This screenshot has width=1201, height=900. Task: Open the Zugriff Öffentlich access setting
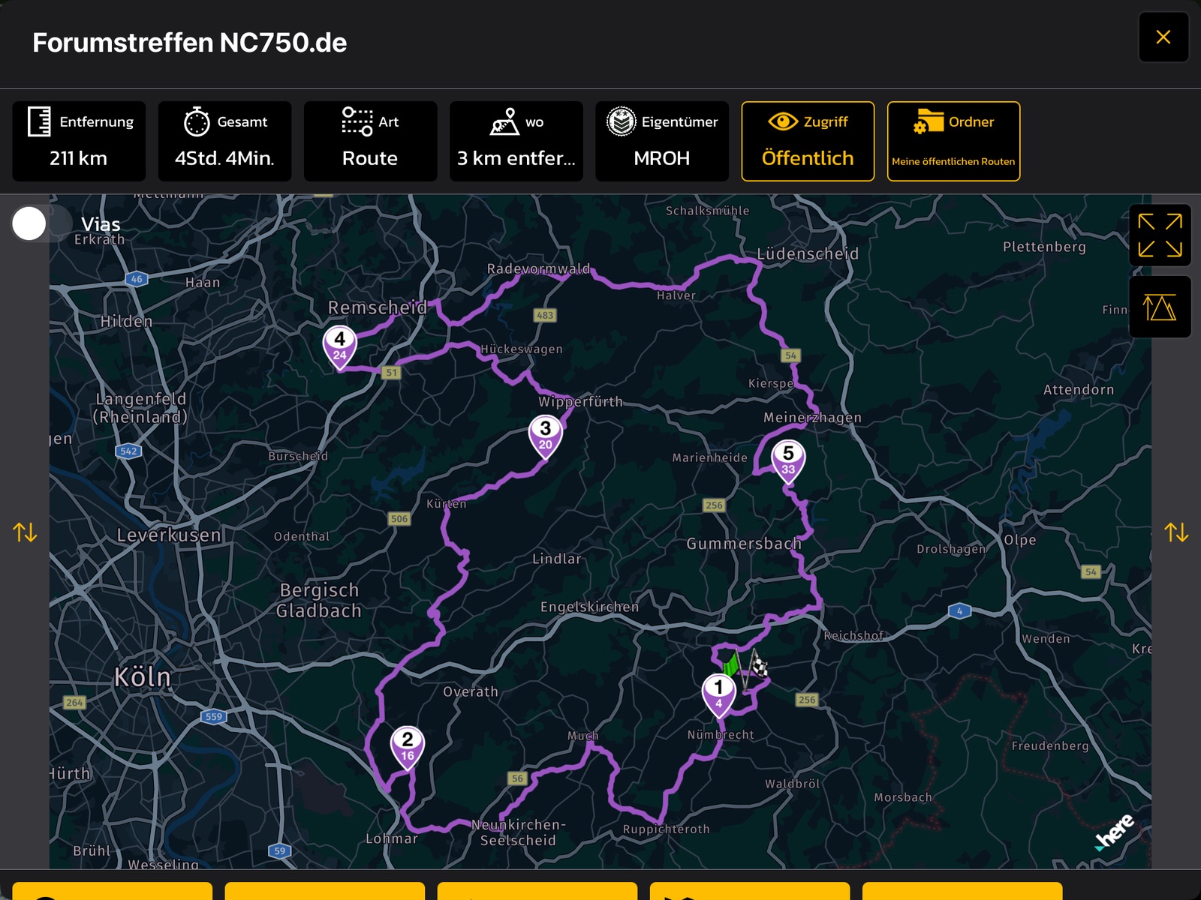[x=808, y=141]
